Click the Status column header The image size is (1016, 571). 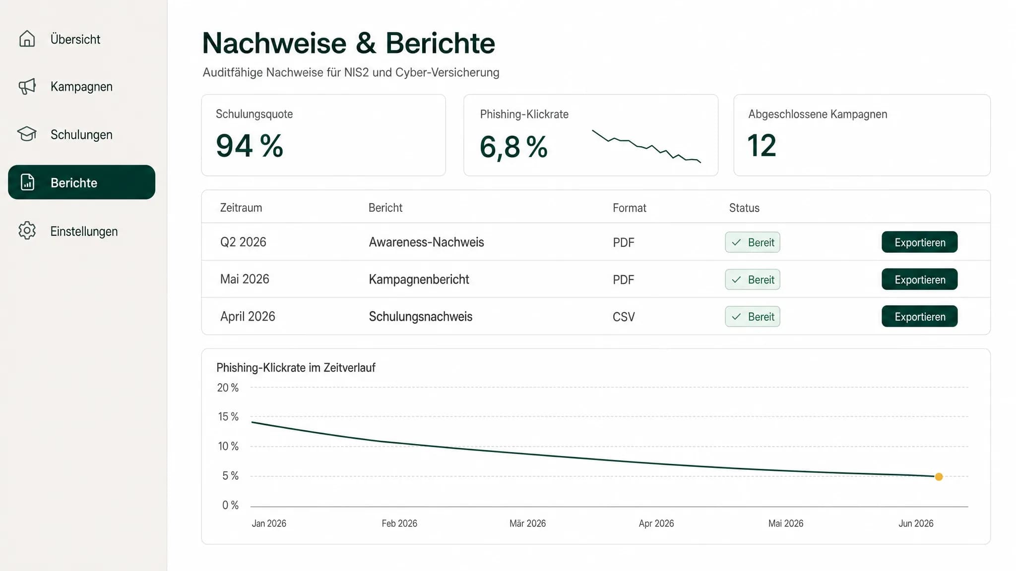click(x=744, y=208)
